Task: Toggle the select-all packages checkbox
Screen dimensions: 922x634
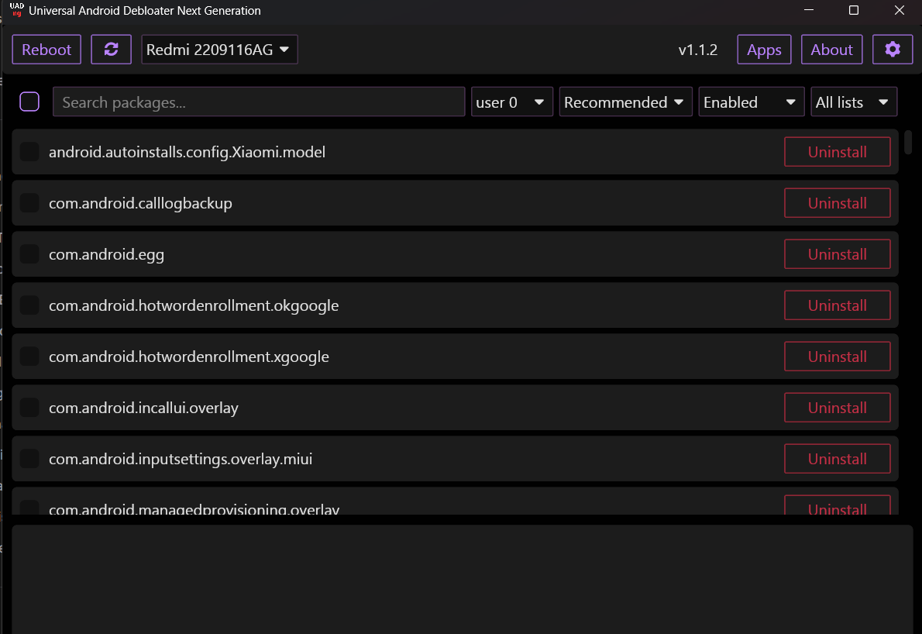Action: coord(29,102)
